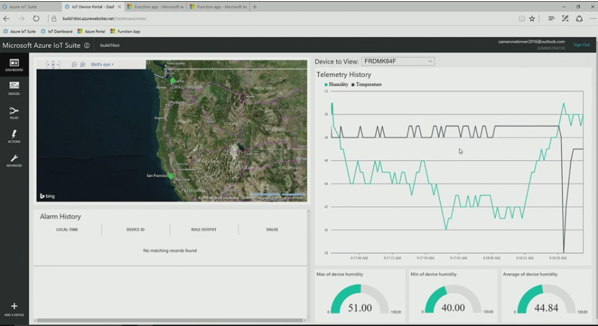This screenshot has height=326, width=598.
Task: Go back in the browser
Action: [6, 18]
